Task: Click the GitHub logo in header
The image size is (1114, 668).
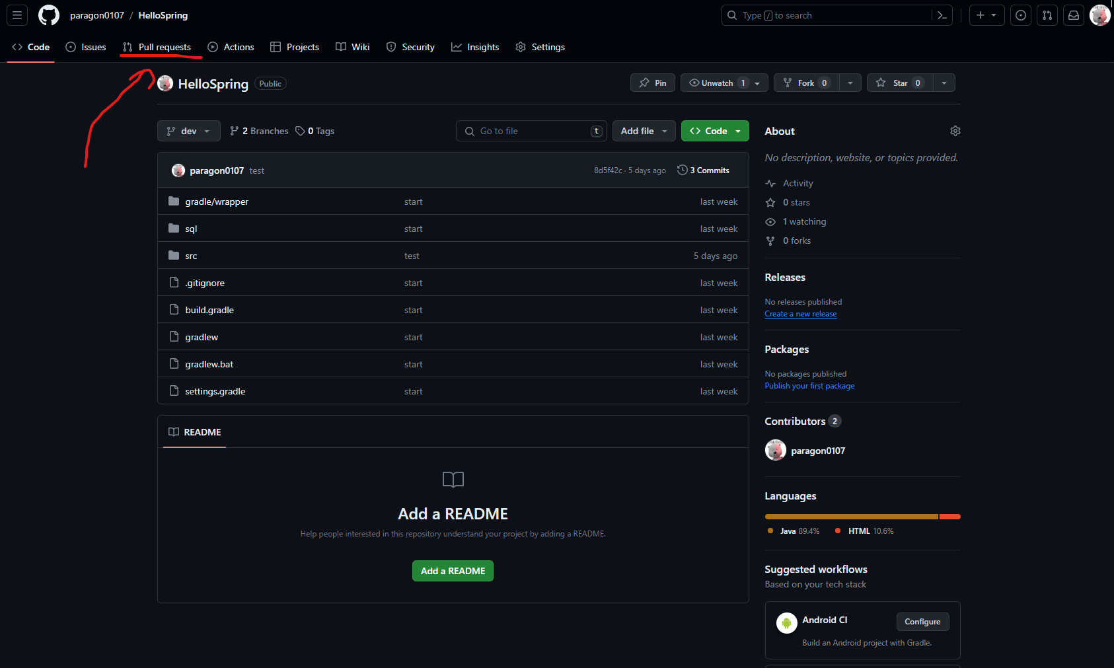Action: point(49,15)
